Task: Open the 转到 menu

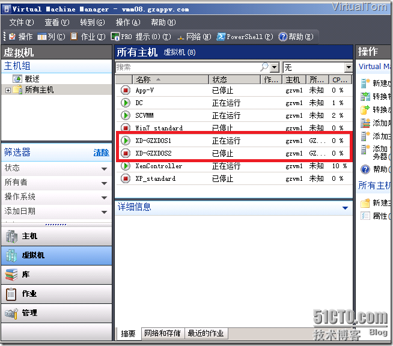Action: [x=92, y=23]
